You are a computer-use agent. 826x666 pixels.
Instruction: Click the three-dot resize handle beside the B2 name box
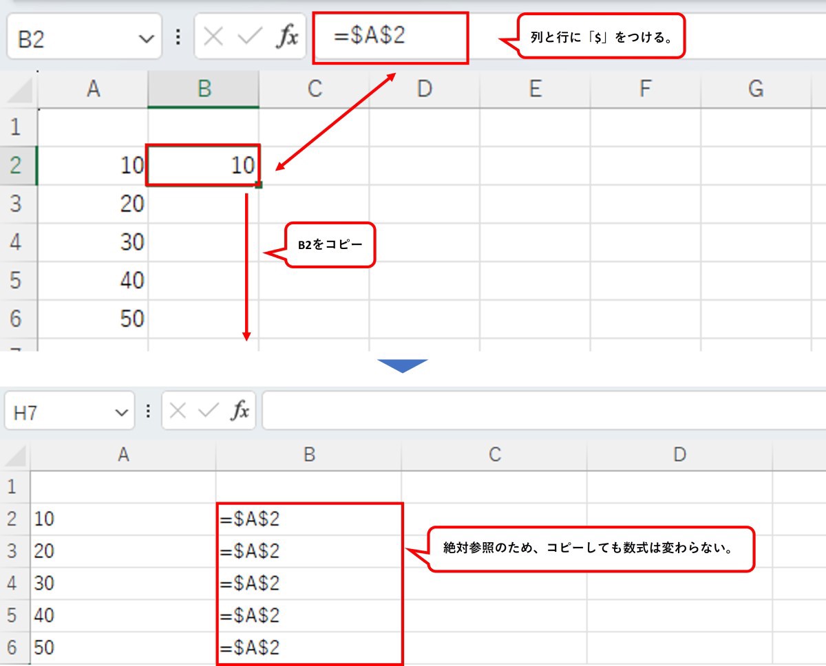(178, 37)
